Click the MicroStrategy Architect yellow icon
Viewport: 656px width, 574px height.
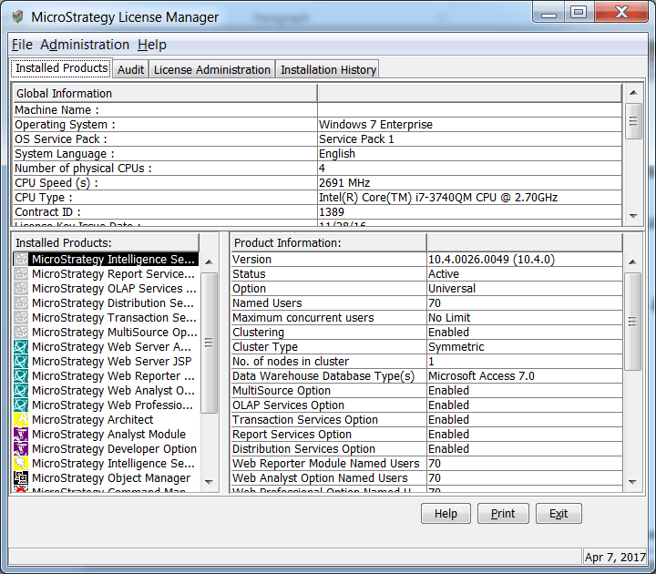21,420
